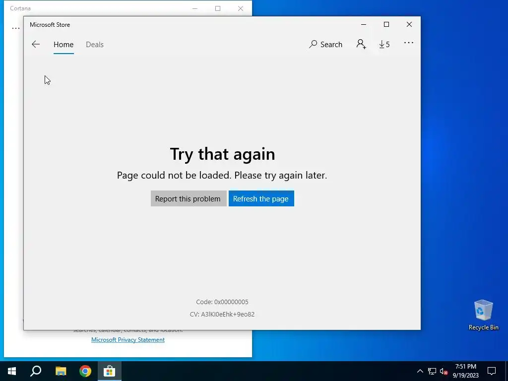Open the Action Center notifications icon
This screenshot has height=381, width=508.
492,371
